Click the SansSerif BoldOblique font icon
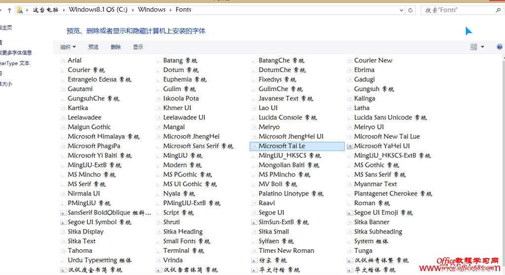The height and width of the screenshot is (275, 505). [x=64, y=213]
